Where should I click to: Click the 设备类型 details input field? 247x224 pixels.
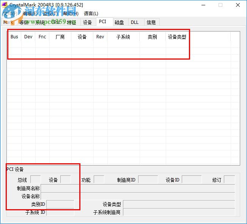coord(179,204)
